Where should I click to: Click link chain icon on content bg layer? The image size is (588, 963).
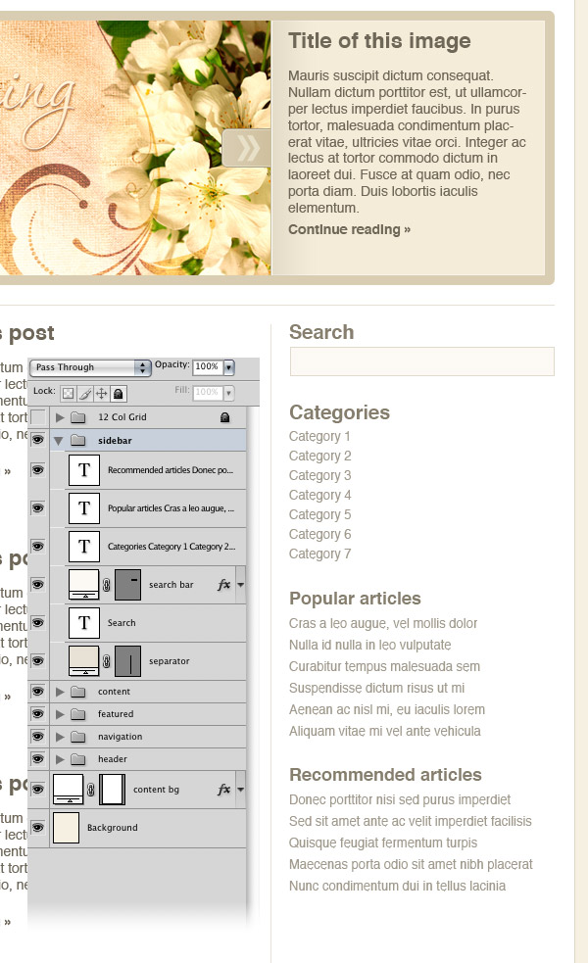[x=91, y=790]
